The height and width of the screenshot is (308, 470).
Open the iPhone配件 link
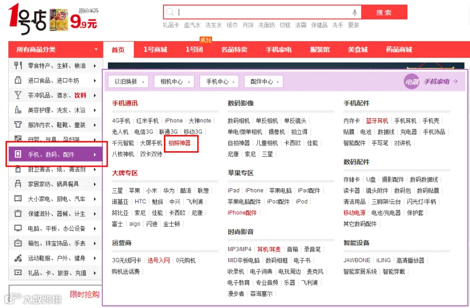click(242, 213)
